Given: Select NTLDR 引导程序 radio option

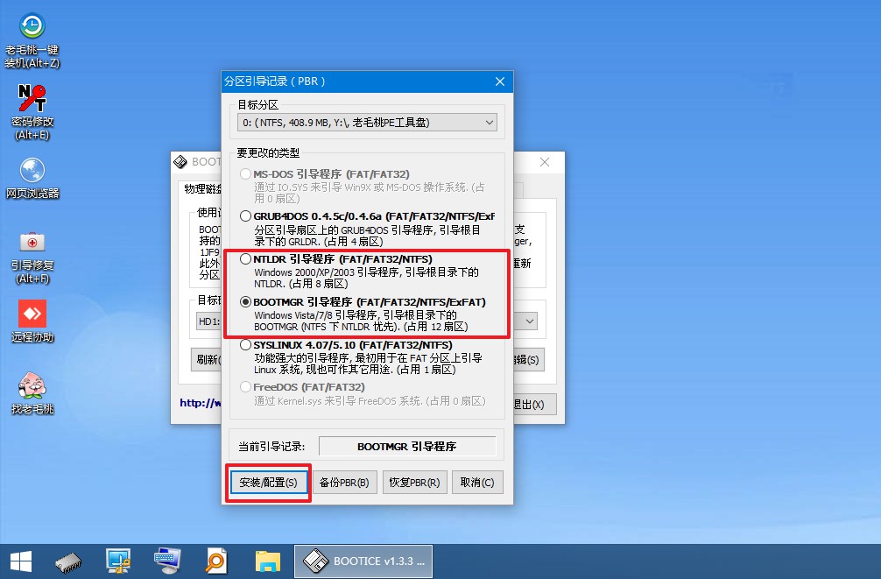Looking at the screenshot, I should (245, 259).
